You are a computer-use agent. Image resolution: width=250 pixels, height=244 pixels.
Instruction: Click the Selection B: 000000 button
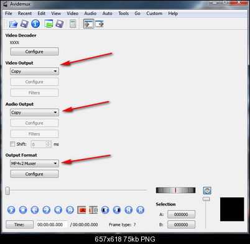coord(181,225)
